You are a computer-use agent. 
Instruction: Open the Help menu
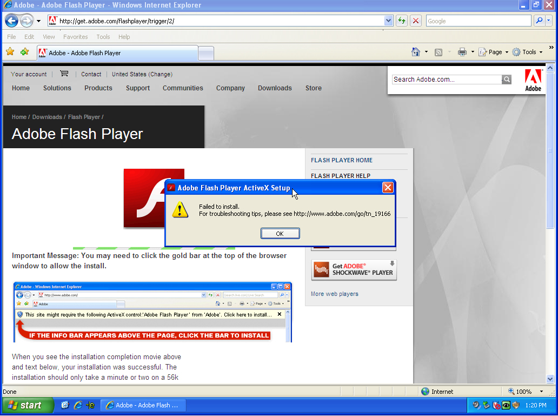124,37
